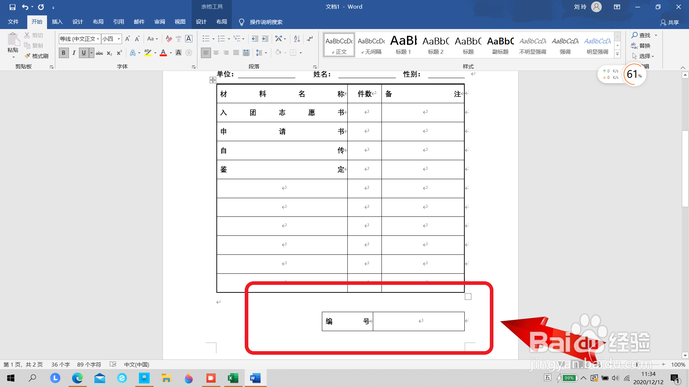Viewport: 689px width, 387px height.
Task: Click the Strikethrough (abc) icon
Action: click(x=99, y=53)
